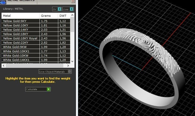This screenshot has height=116, width=195.
Task: Click the Calculate button
Action: 38,89
